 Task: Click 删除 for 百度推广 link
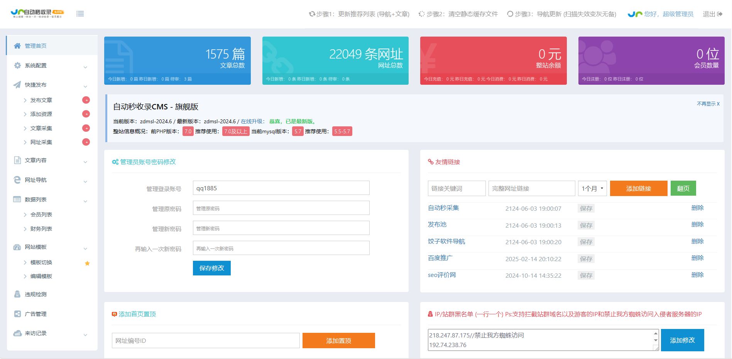tap(698, 258)
